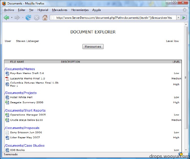Click the status bar security icon
The height and width of the screenshot is (159, 190).
180,154
